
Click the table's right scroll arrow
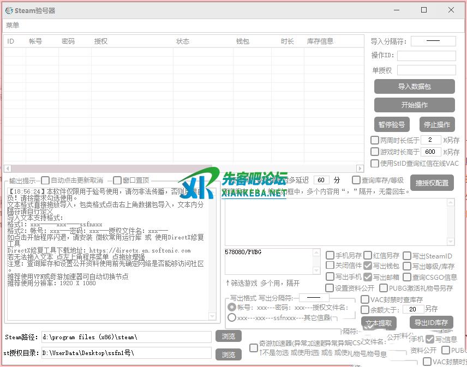coord(360,169)
